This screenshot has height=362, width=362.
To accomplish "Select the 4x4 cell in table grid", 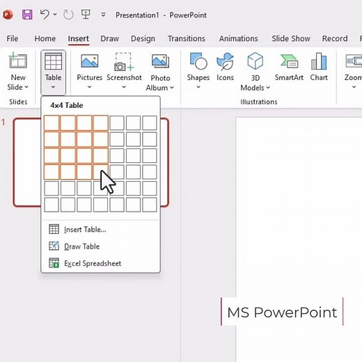I will click(100, 172).
